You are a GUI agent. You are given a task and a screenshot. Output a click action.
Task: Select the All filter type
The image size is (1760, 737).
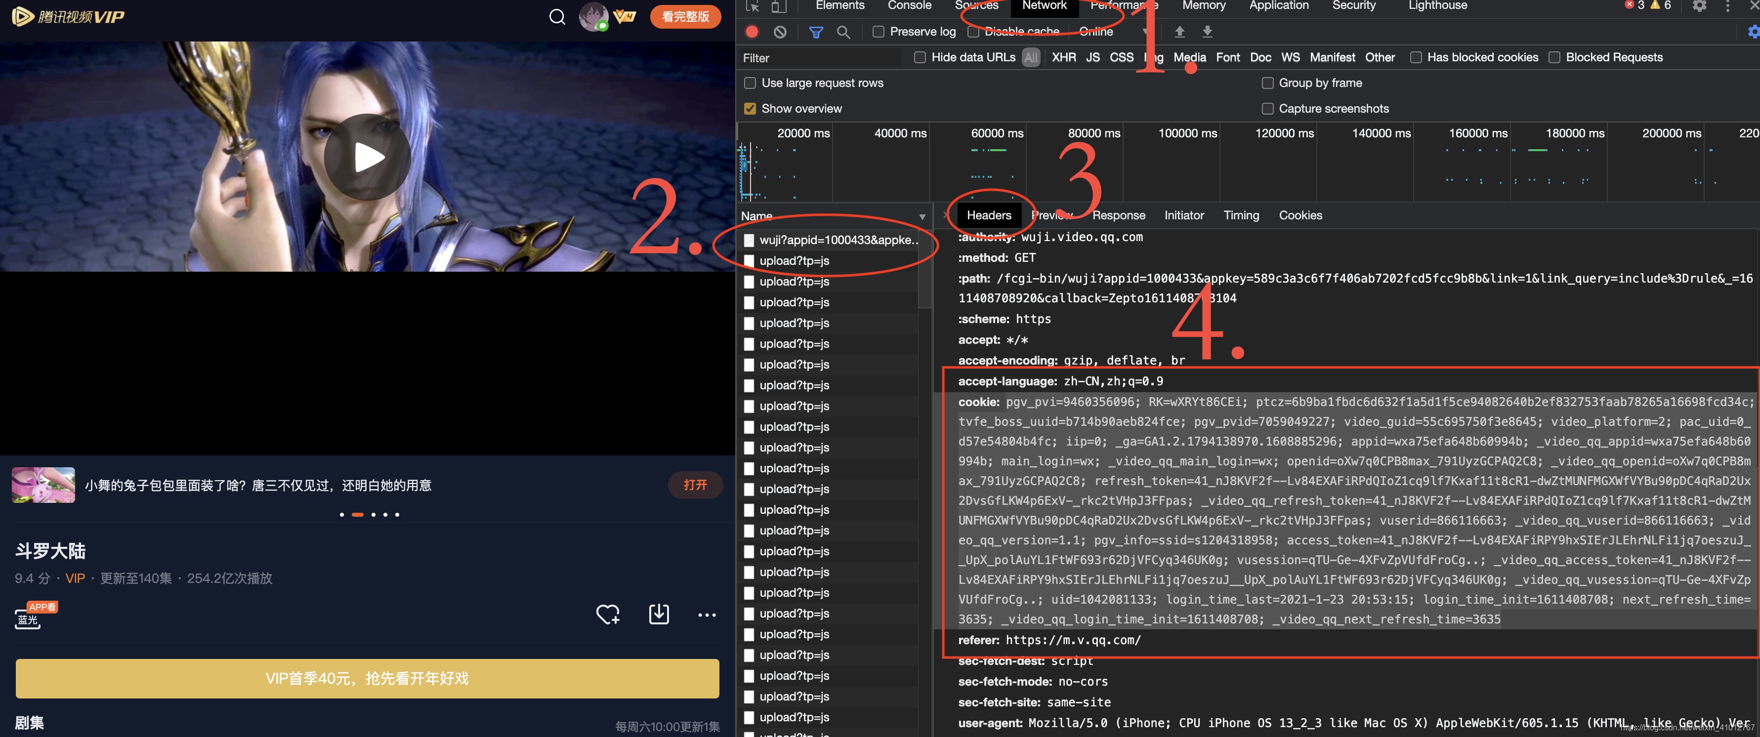click(x=1030, y=57)
